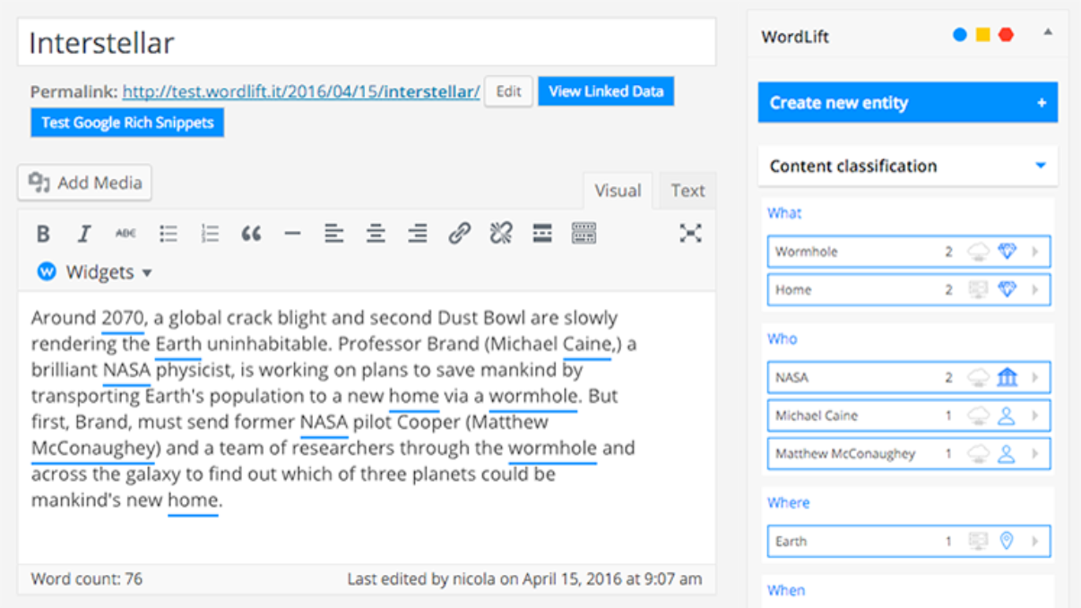Click the diamond icon on Wormhole row
Image resolution: width=1081 pixels, height=608 pixels.
[x=1007, y=252]
